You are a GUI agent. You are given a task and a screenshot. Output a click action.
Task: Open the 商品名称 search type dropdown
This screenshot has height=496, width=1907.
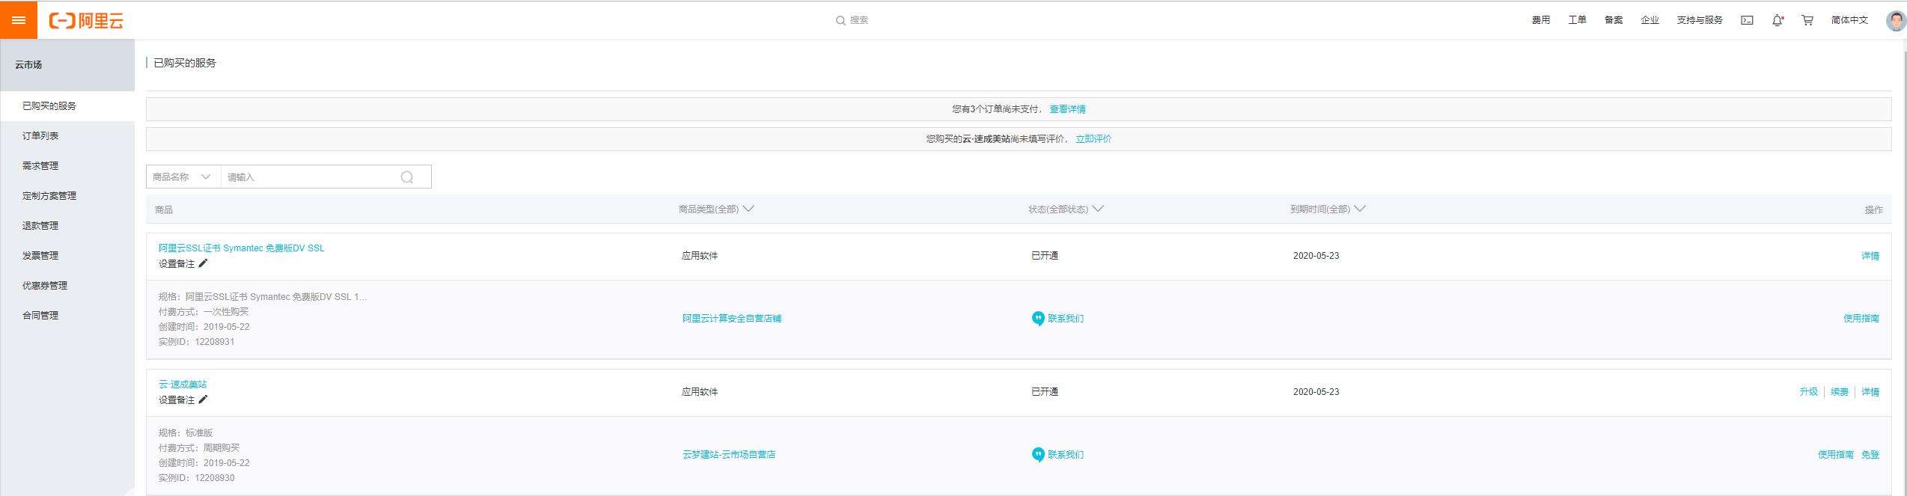pos(183,177)
